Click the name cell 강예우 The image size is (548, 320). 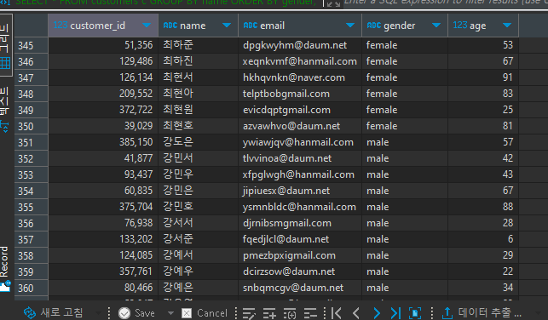tap(199, 271)
